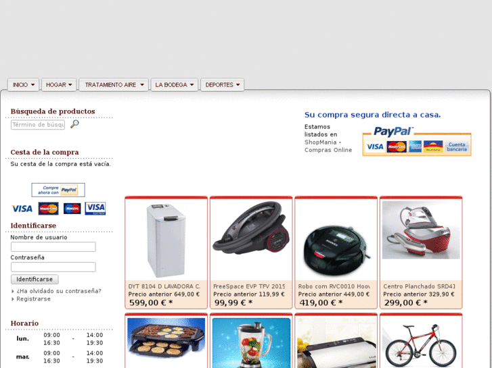Click the 'Compre ahora con PayPal' badge

[58, 190]
